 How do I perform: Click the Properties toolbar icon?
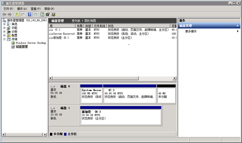48,14
